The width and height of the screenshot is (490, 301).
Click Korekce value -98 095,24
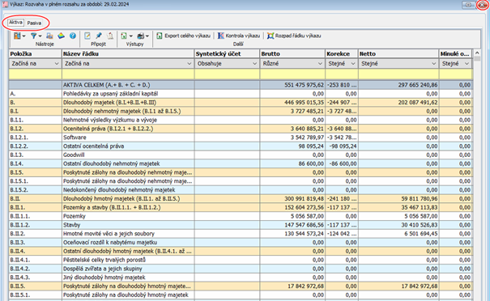click(x=343, y=146)
